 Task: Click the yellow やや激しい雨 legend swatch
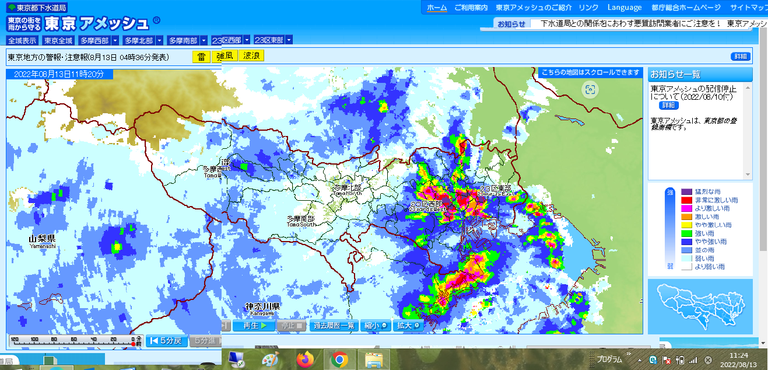pyautogui.click(x=686, y=225)
